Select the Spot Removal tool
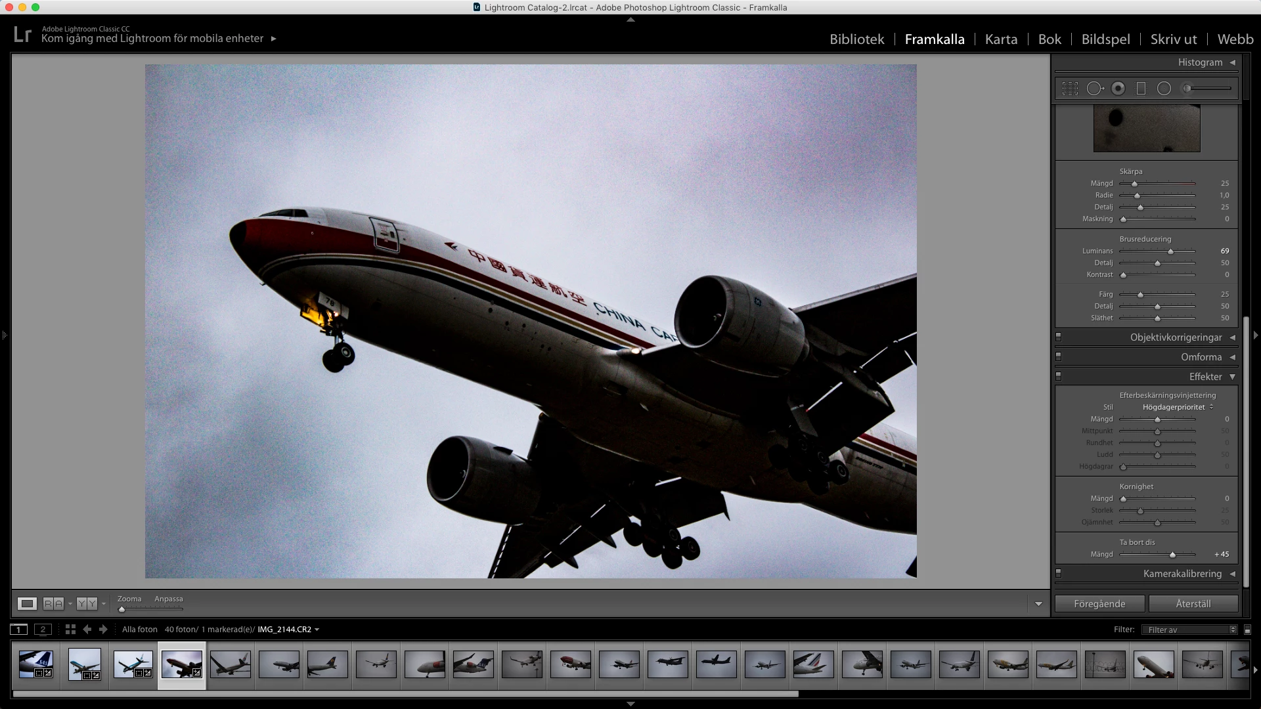 point(1094,89)
